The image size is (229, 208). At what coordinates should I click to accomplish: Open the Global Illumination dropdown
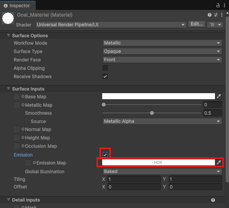[162, 171]
